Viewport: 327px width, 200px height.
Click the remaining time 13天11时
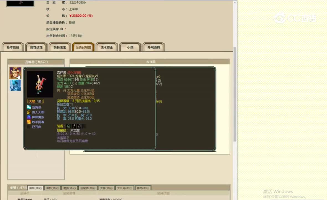pos(76,36)
